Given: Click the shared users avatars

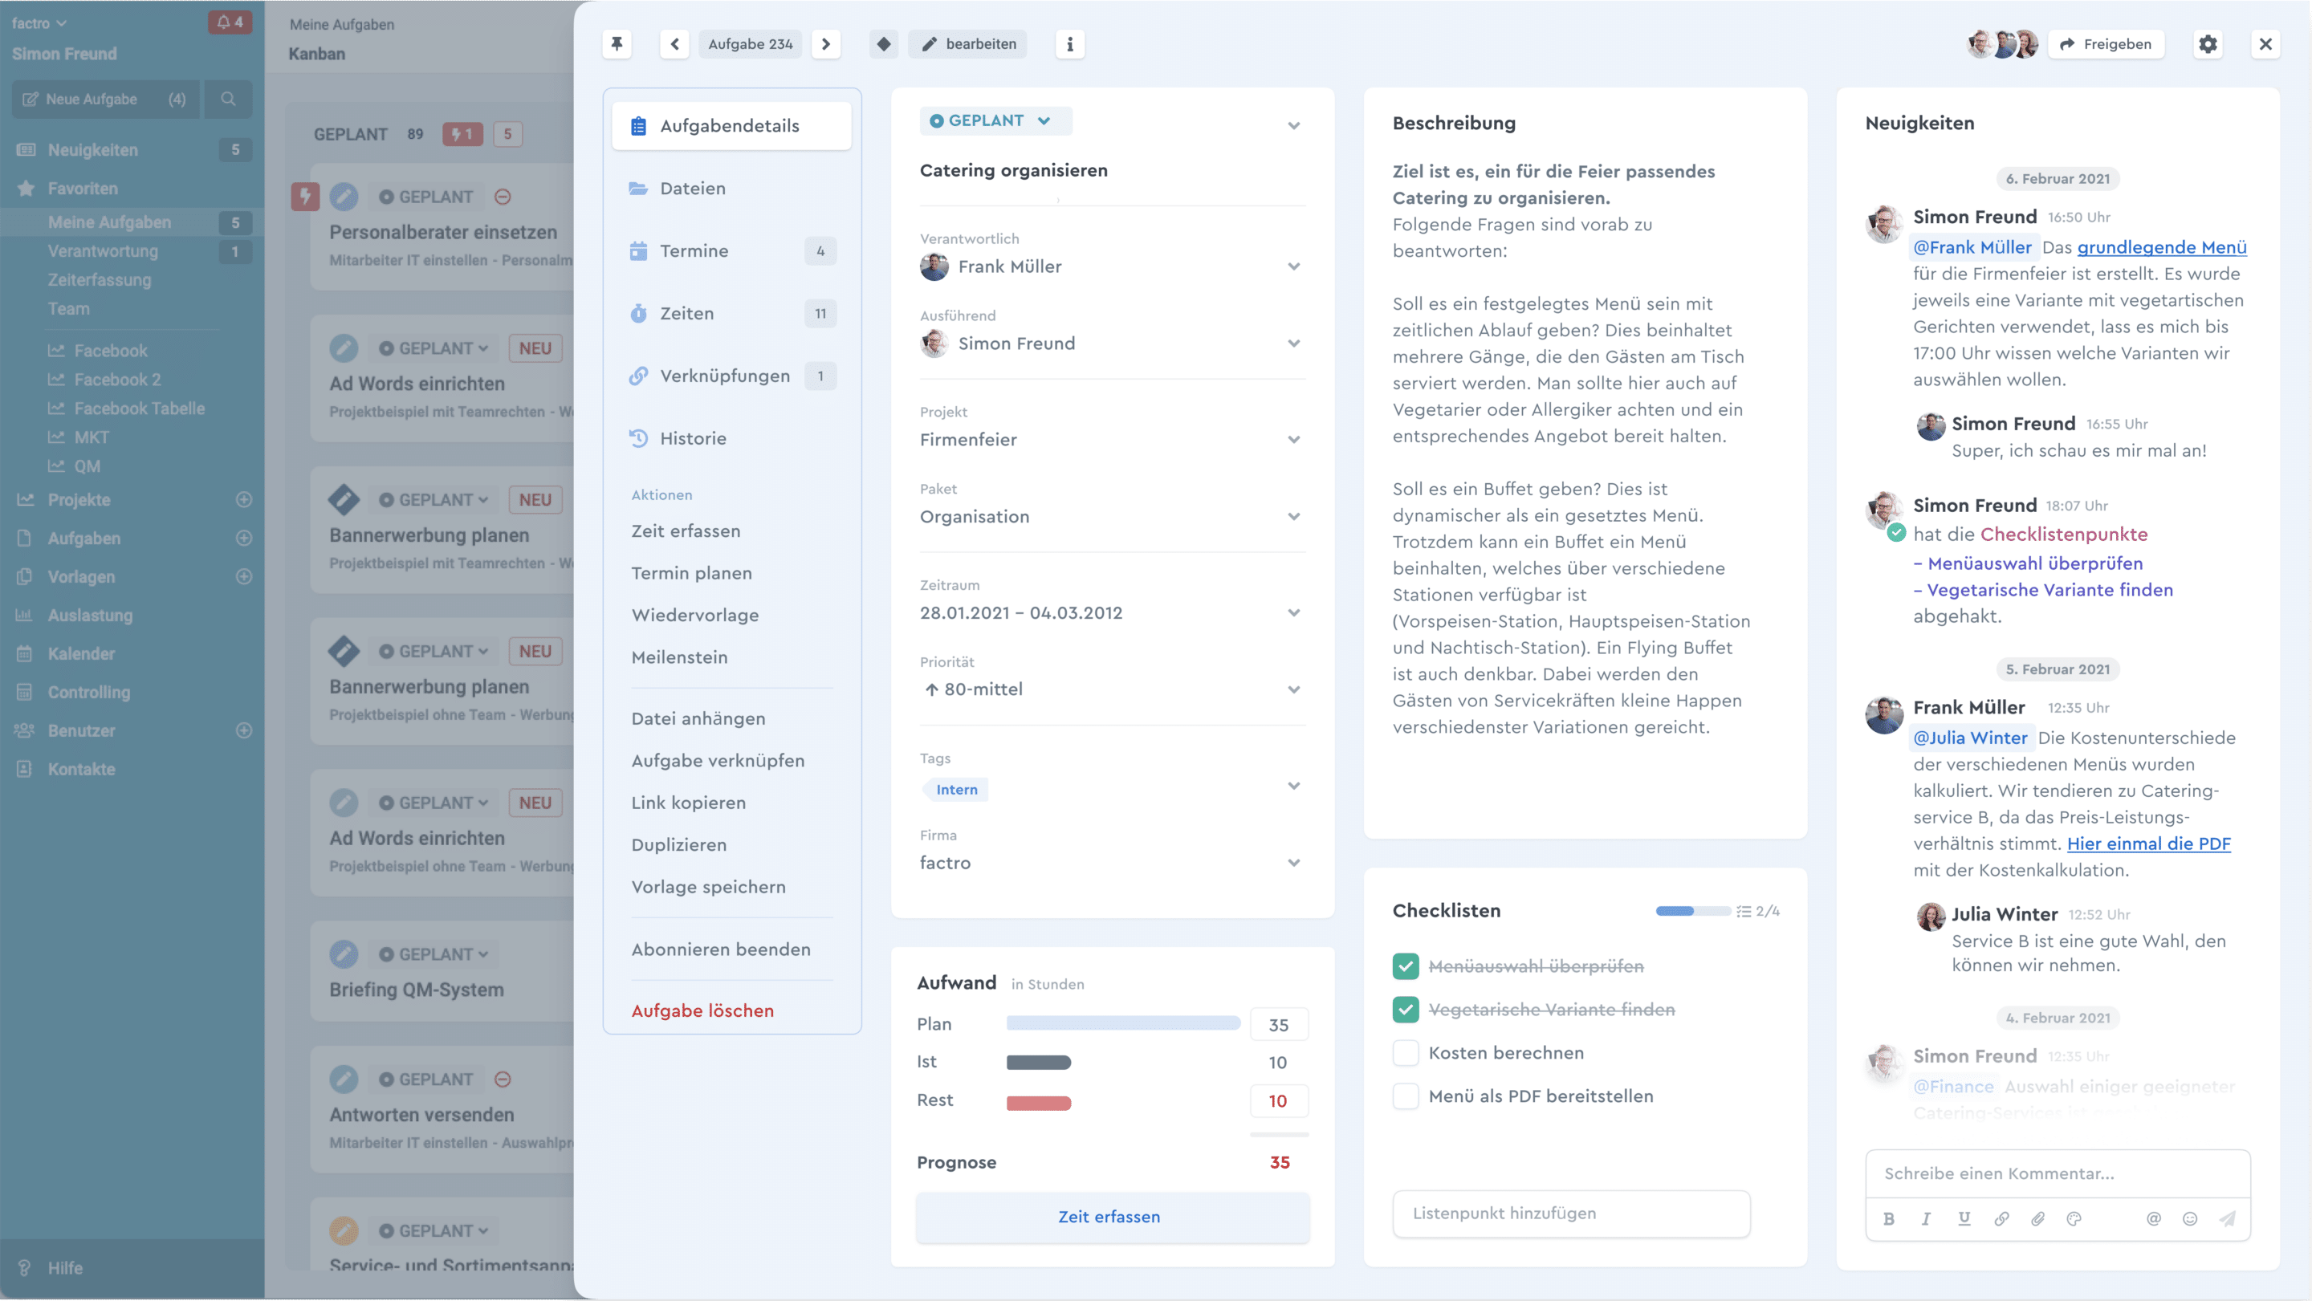Looking at the screenshot, I should [2002, 44].
